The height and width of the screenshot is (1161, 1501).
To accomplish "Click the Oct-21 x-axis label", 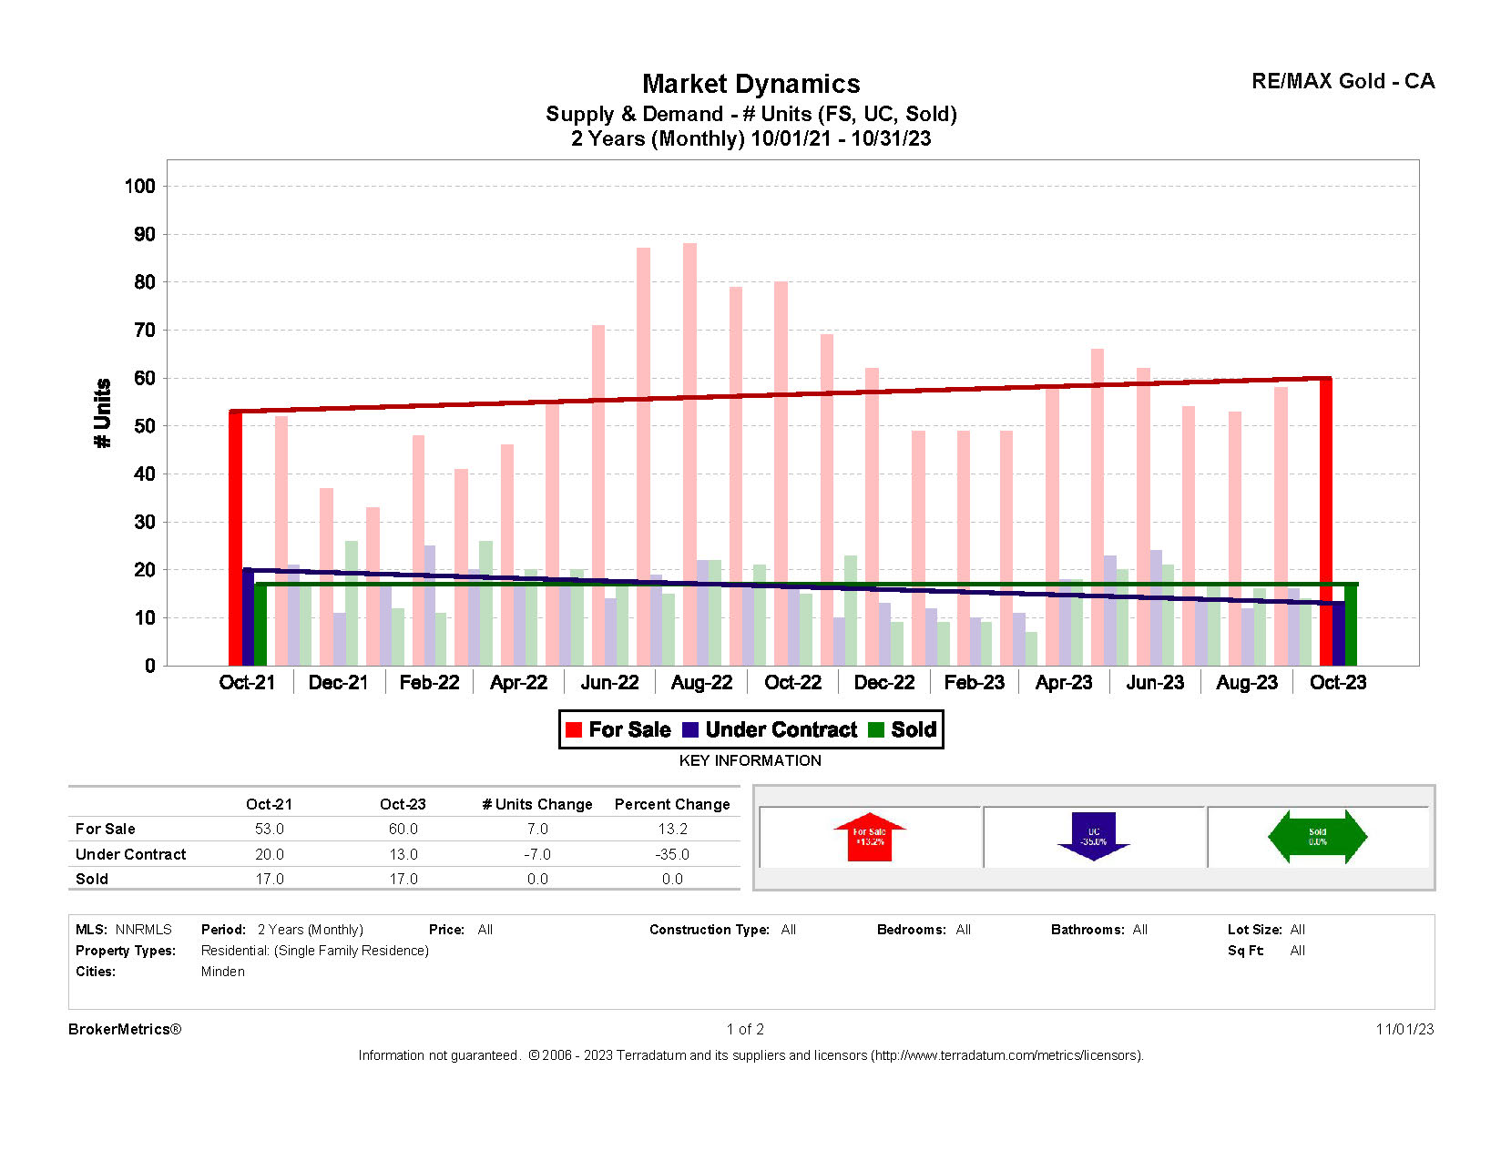I will click(x=247, y=682).
